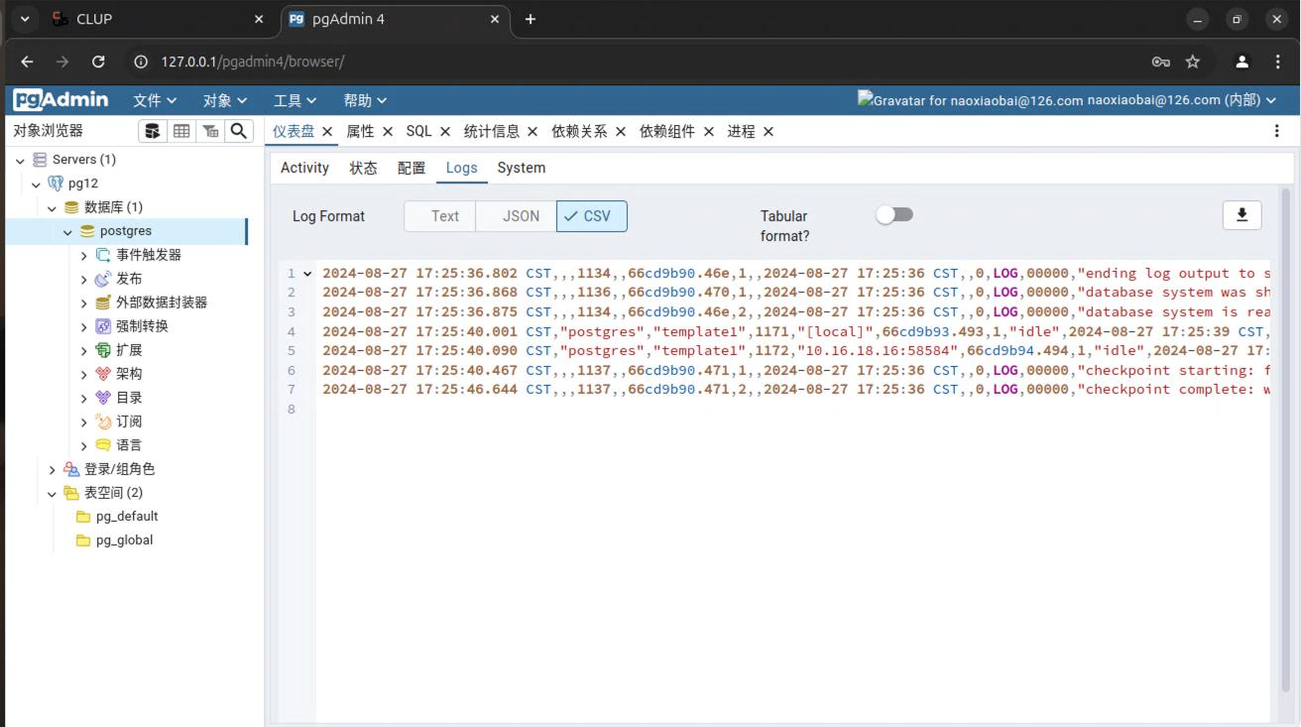Screen dimensions: 1301x727
Task: Open a new Chrome tab
Action: (531, 19)
